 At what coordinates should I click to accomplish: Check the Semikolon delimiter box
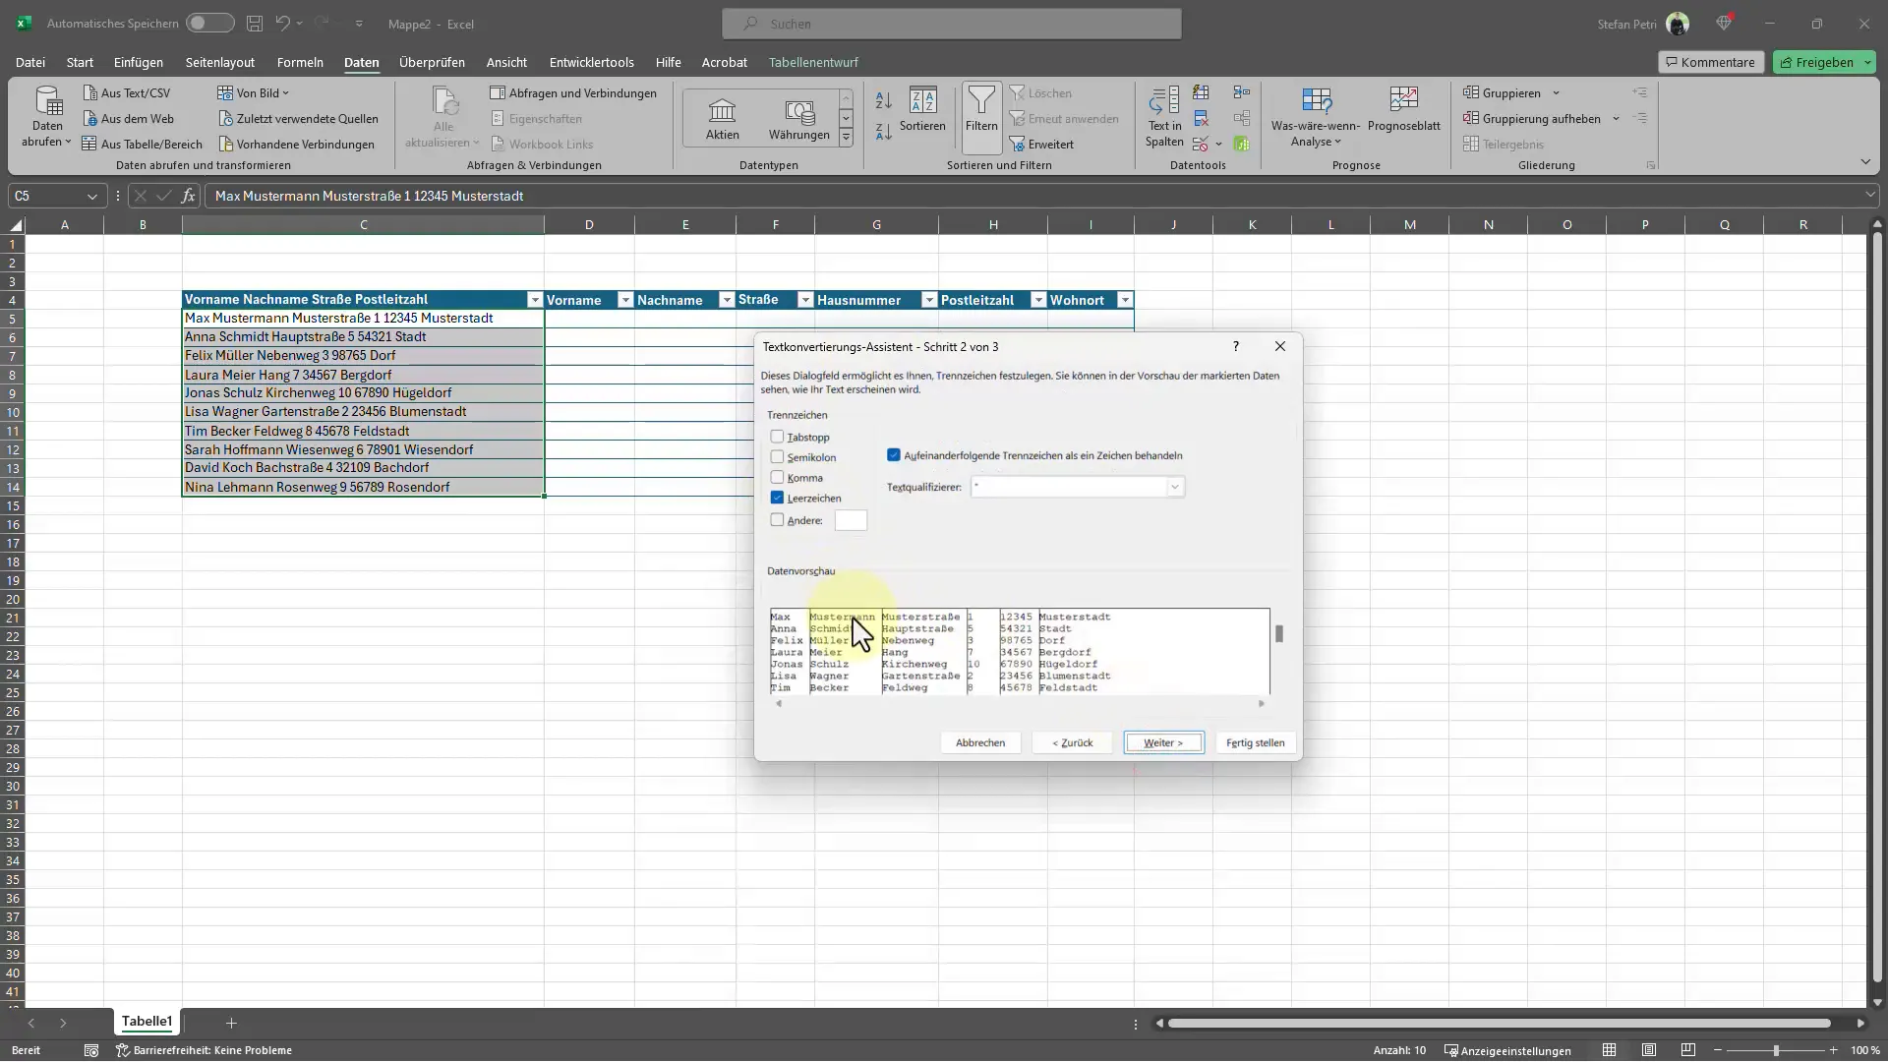pos(777,457)
